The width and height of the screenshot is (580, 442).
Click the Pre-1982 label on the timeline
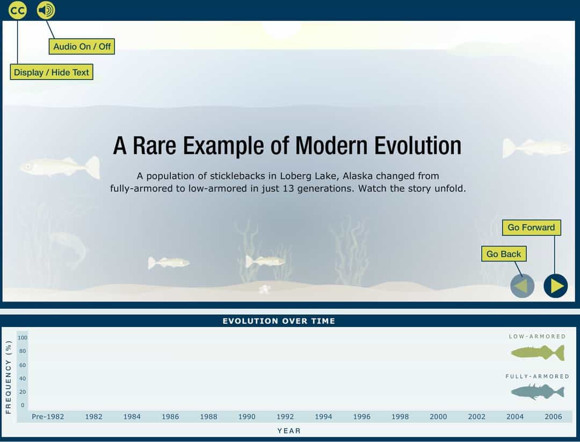point(48,416)
